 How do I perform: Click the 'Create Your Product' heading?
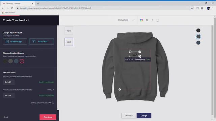[16, 20]
